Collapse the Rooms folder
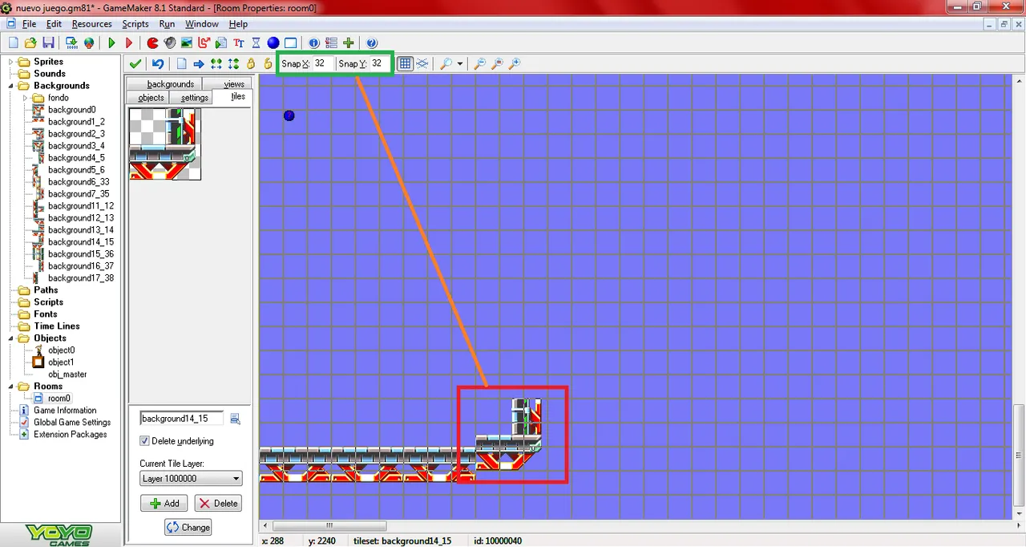This screenshot has height=547, width=1026. click(x=11, y=387)
